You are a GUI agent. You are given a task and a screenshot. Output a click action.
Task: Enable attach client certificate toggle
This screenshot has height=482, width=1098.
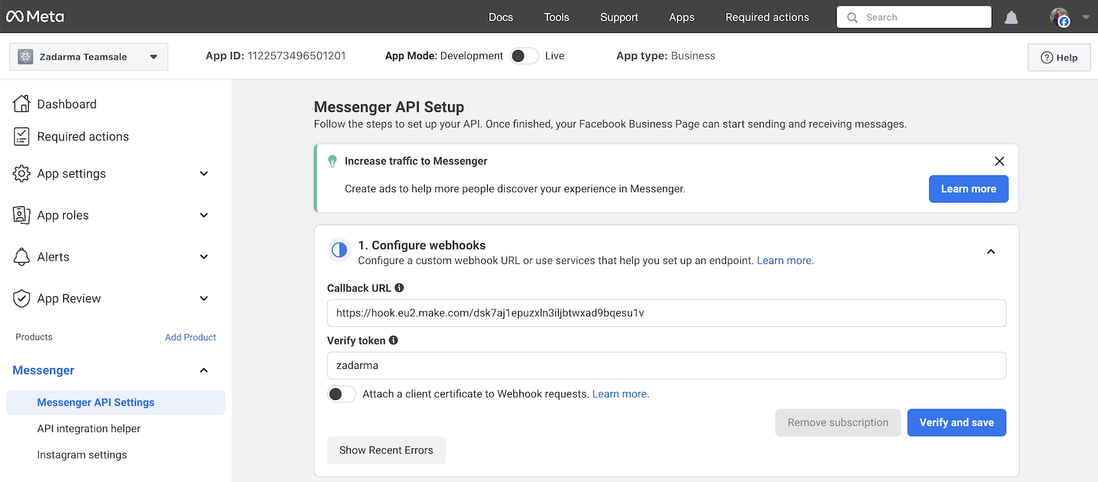pos(341,394)
